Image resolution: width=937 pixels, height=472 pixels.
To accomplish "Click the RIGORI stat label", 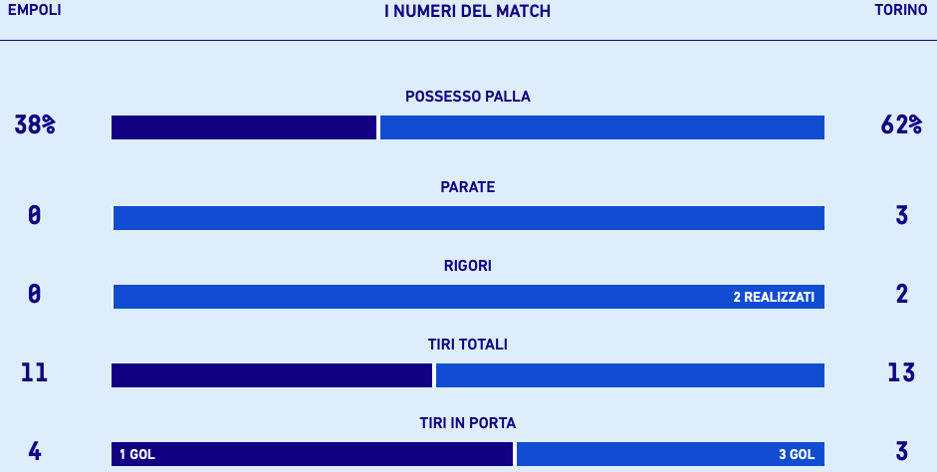I will (467, 266).
